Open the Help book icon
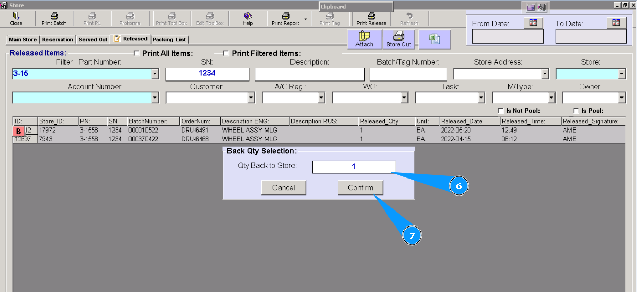637x292 pixels. pos(248,19)
